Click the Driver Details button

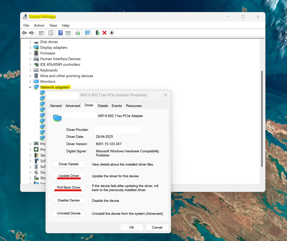tap(68, 164)
